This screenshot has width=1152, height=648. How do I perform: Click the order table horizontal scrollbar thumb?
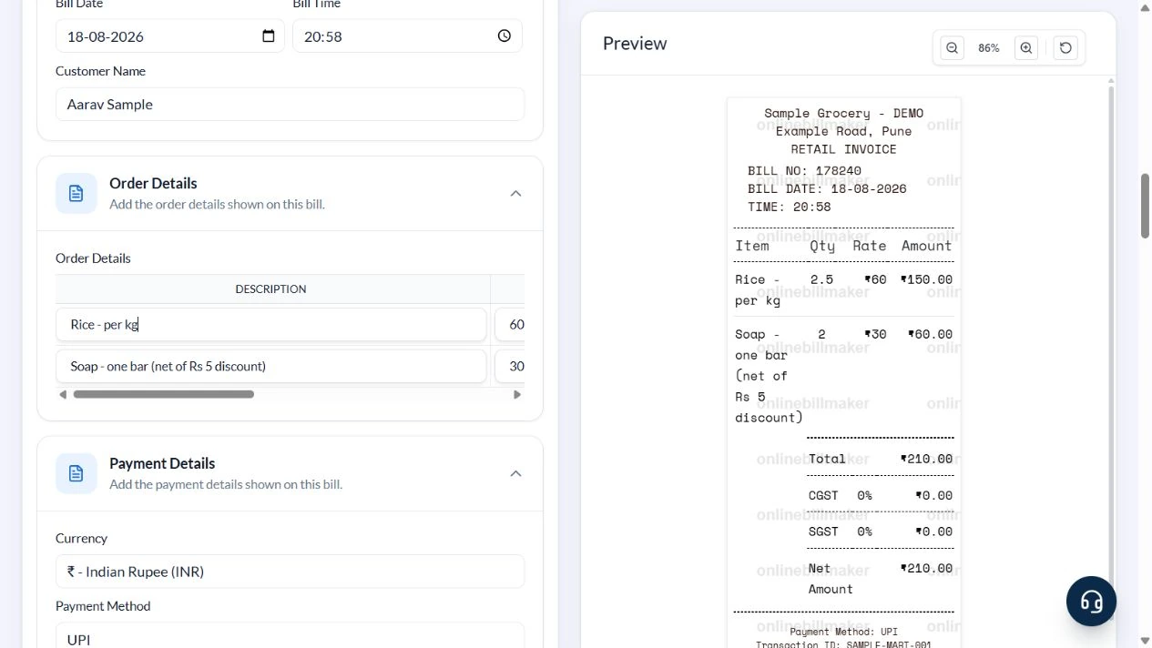[164, 394]
